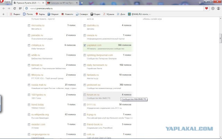Screen dimensions: 222x139
Task: Open the 1001golos.ru link
Action: point(39,95)
